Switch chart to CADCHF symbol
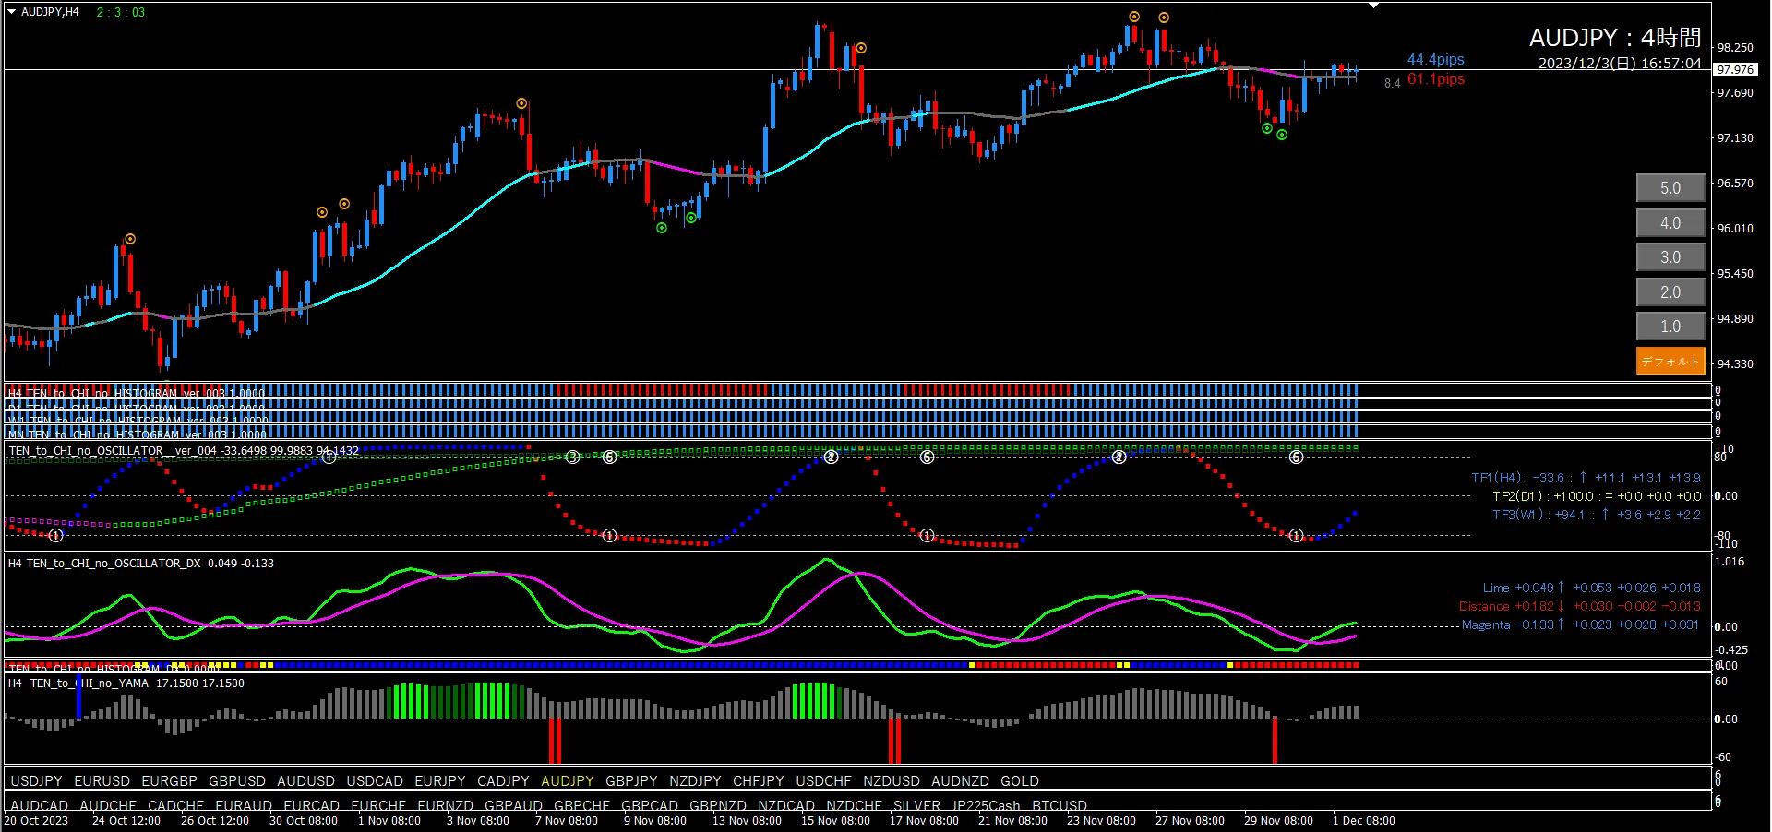Viewport: 1772px width, 832px height. click(x=175, y=806)
